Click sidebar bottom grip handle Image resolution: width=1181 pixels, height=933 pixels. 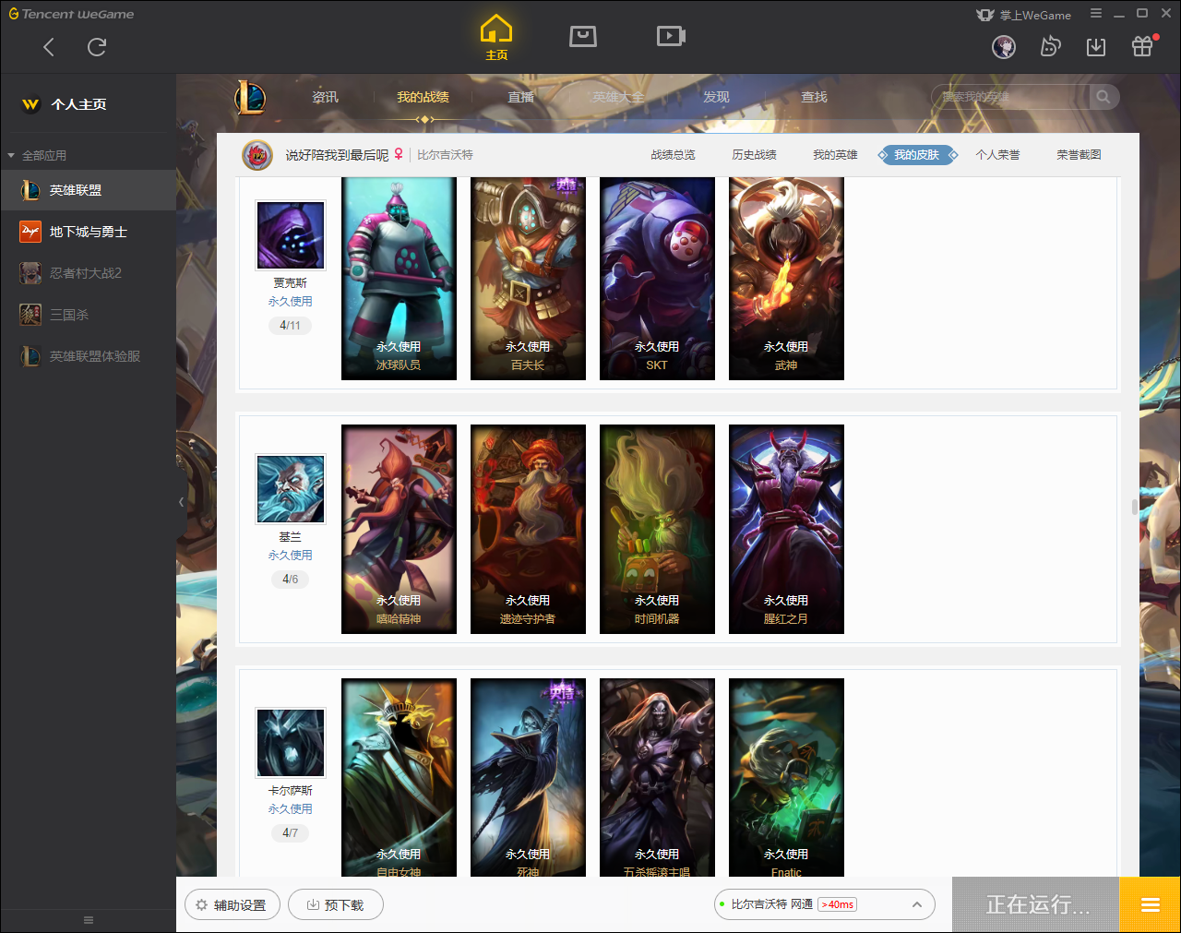click(89, 920)
